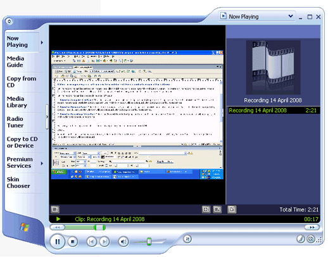Screen dimensions: 328x257
Task: Open the Now Playing tab
Action: click(x=22, y=42)
